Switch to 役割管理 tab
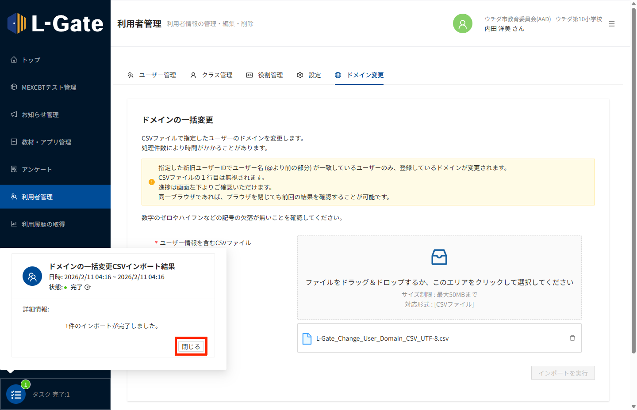Image resolution: width=637 pixels, height=410 pixels. coord(265,75)
